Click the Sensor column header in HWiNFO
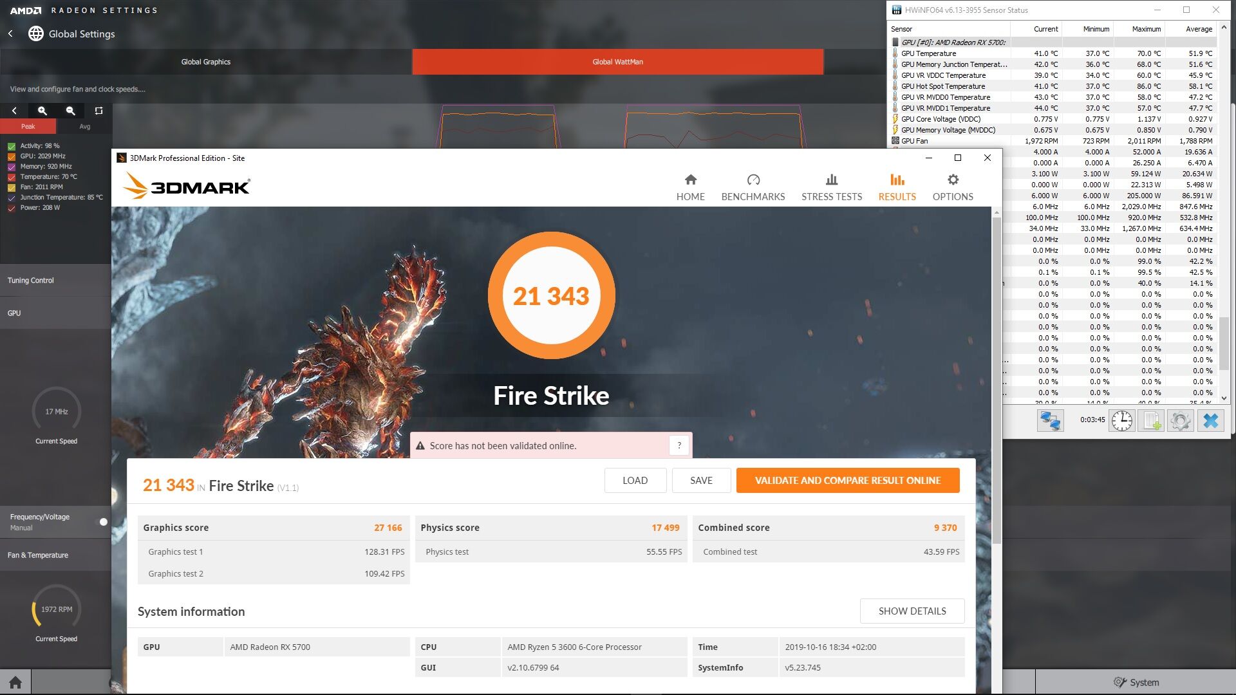This screenshot has height=695, width=1236. (x=950, y=29)
